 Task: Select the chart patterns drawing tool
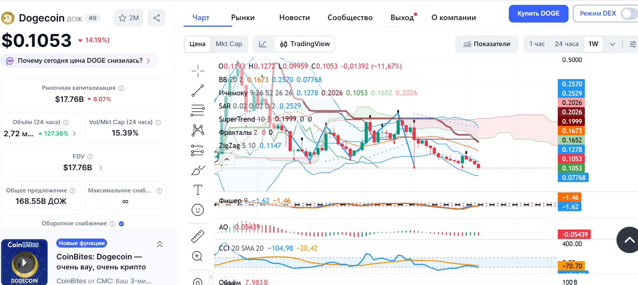(x=198, y=130)
